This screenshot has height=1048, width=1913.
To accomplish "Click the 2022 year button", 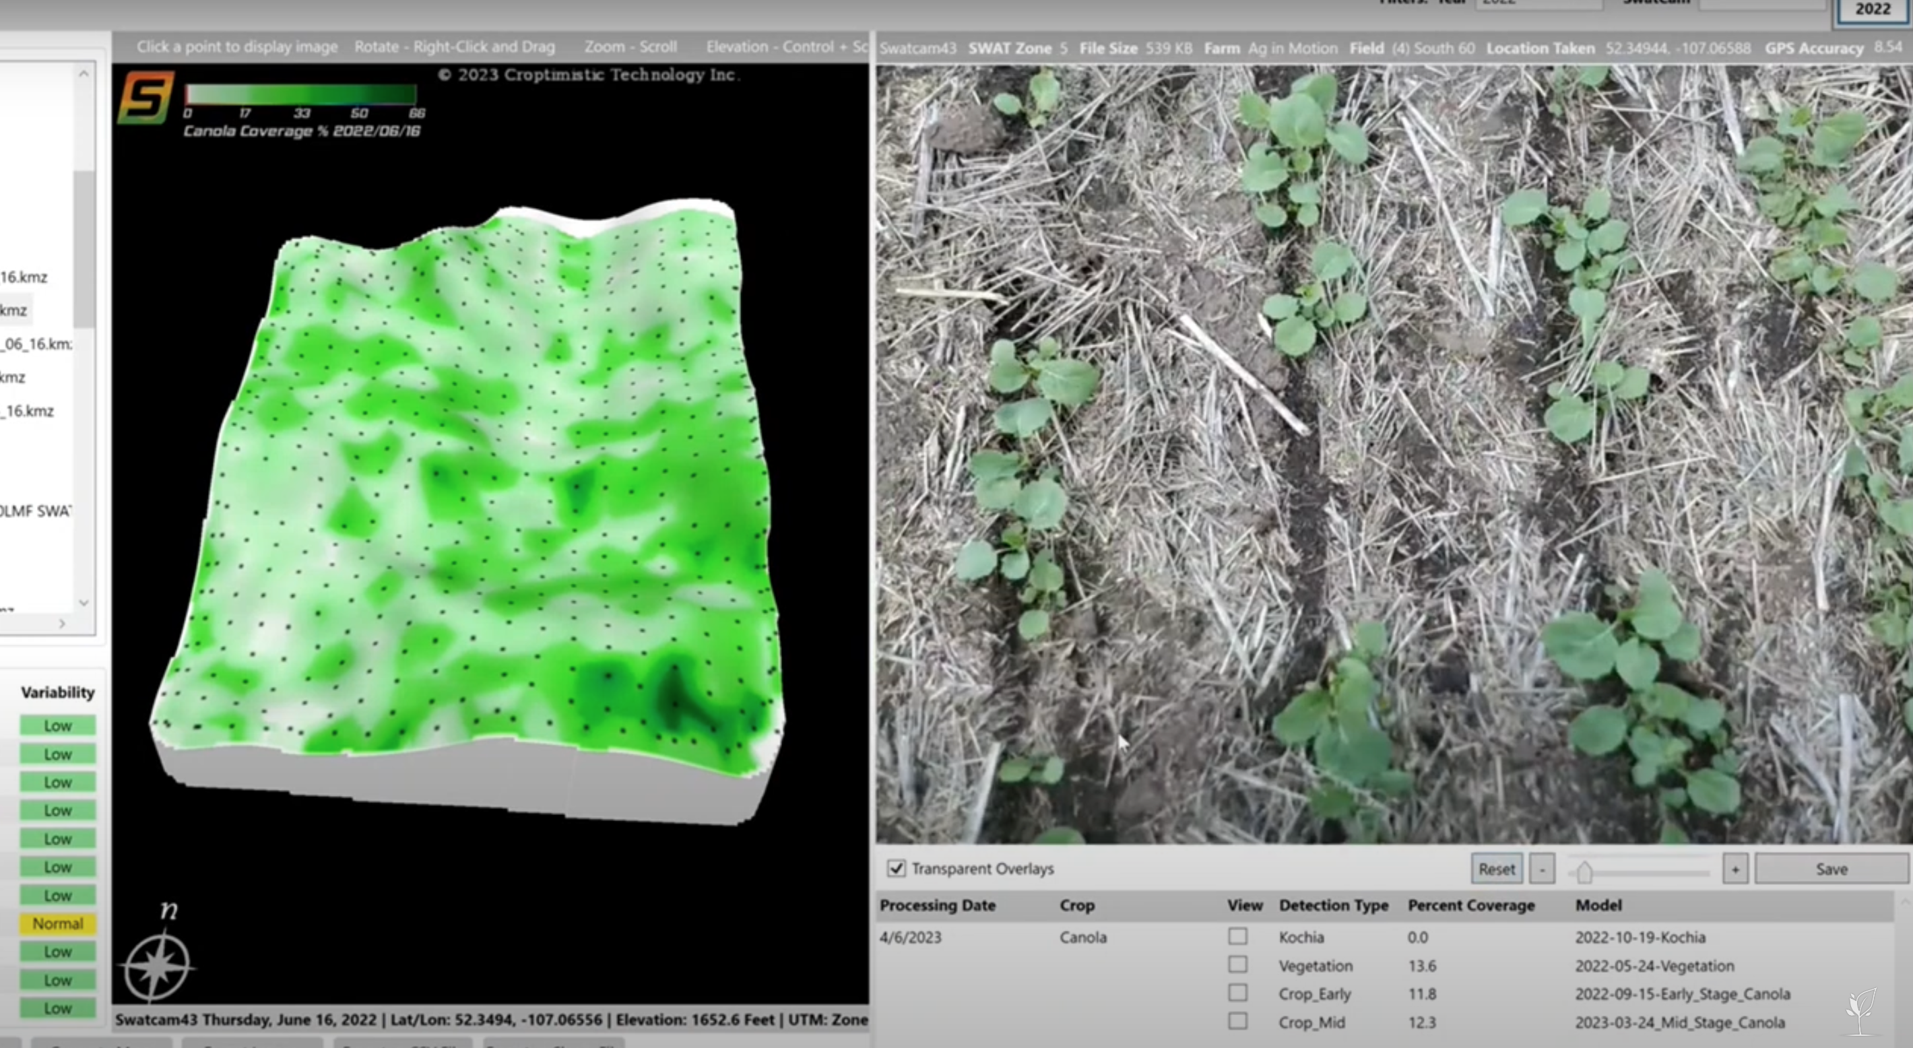I will [x=1873, y=9].
